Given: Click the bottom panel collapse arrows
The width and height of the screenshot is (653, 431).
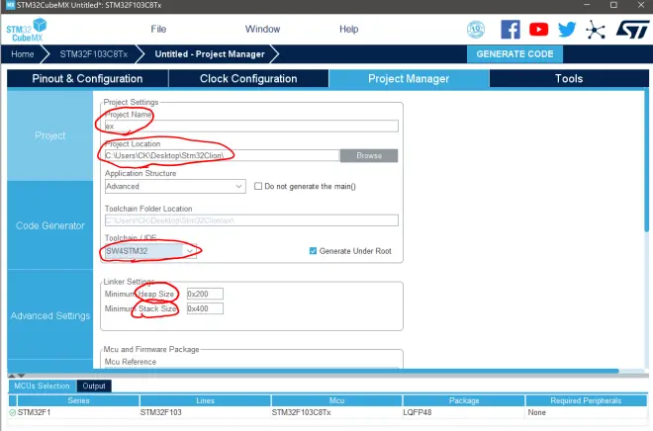Looking at the screenshot, I should point(17,376).
